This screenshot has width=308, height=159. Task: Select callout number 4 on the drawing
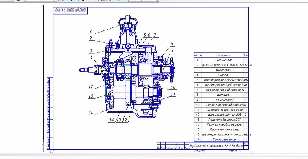point(91,32)
